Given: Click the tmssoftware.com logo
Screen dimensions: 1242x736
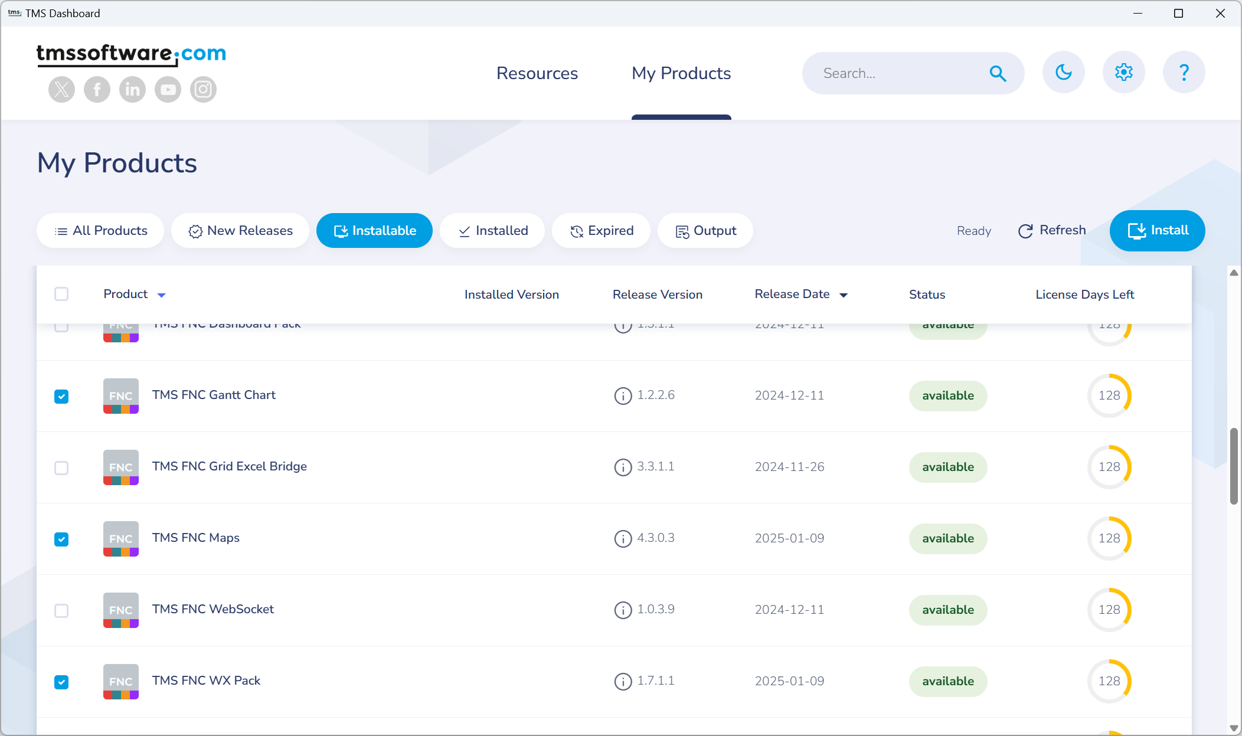Looking at the screenshot, I should [x=131, y=54].
